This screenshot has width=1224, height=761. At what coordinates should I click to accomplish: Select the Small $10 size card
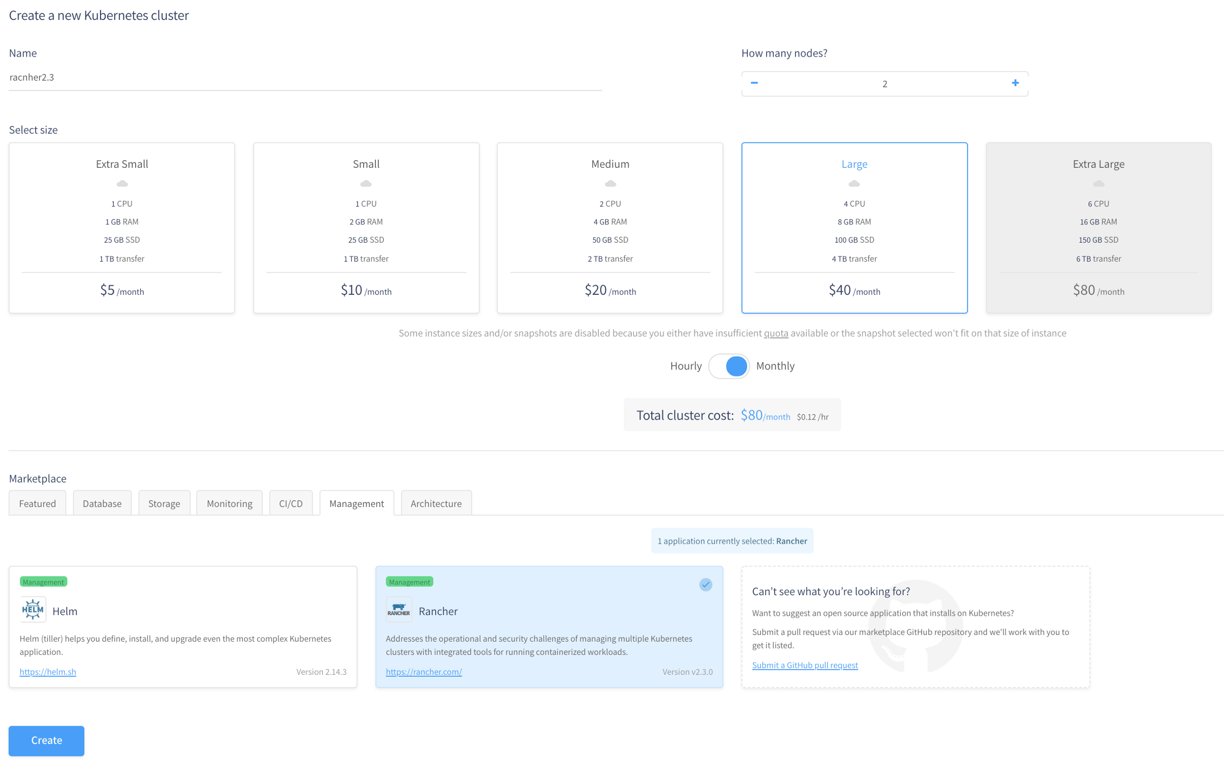(366, 228)
